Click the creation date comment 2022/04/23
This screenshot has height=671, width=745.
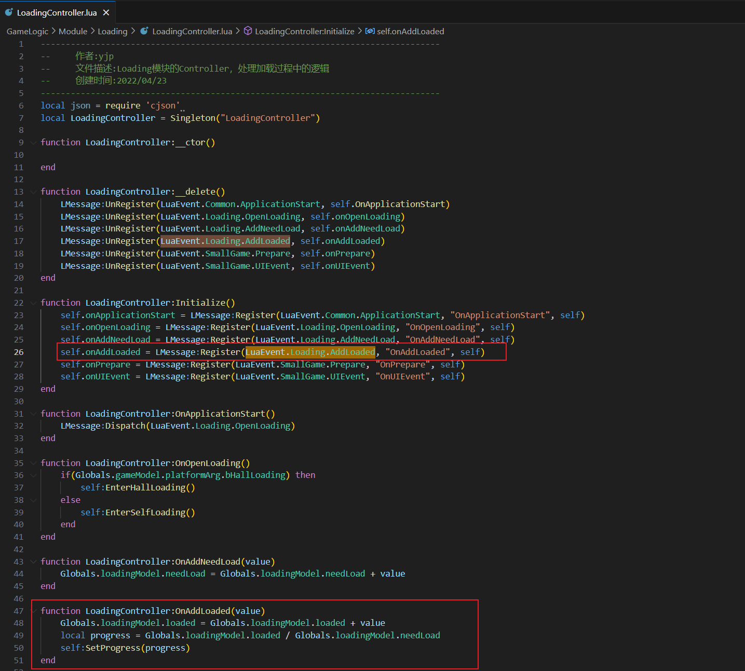coord(142,80)
